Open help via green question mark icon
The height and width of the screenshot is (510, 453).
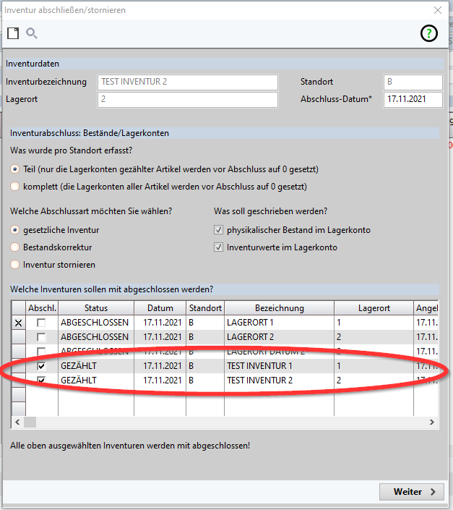click(429, 33)
